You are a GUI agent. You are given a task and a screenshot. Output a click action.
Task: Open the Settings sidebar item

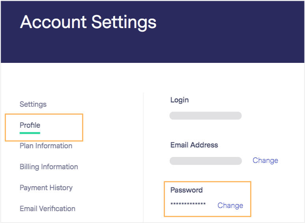point(33,104)
